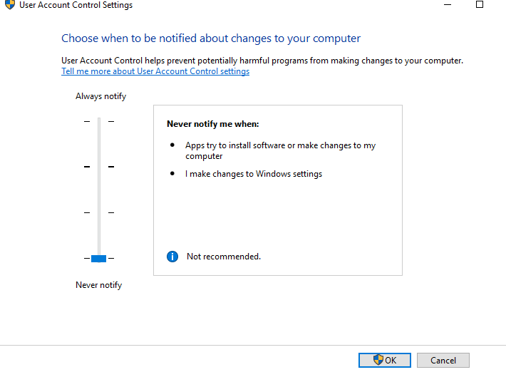Click the 'Never notify' label below slider

click(x=99, y=285)
